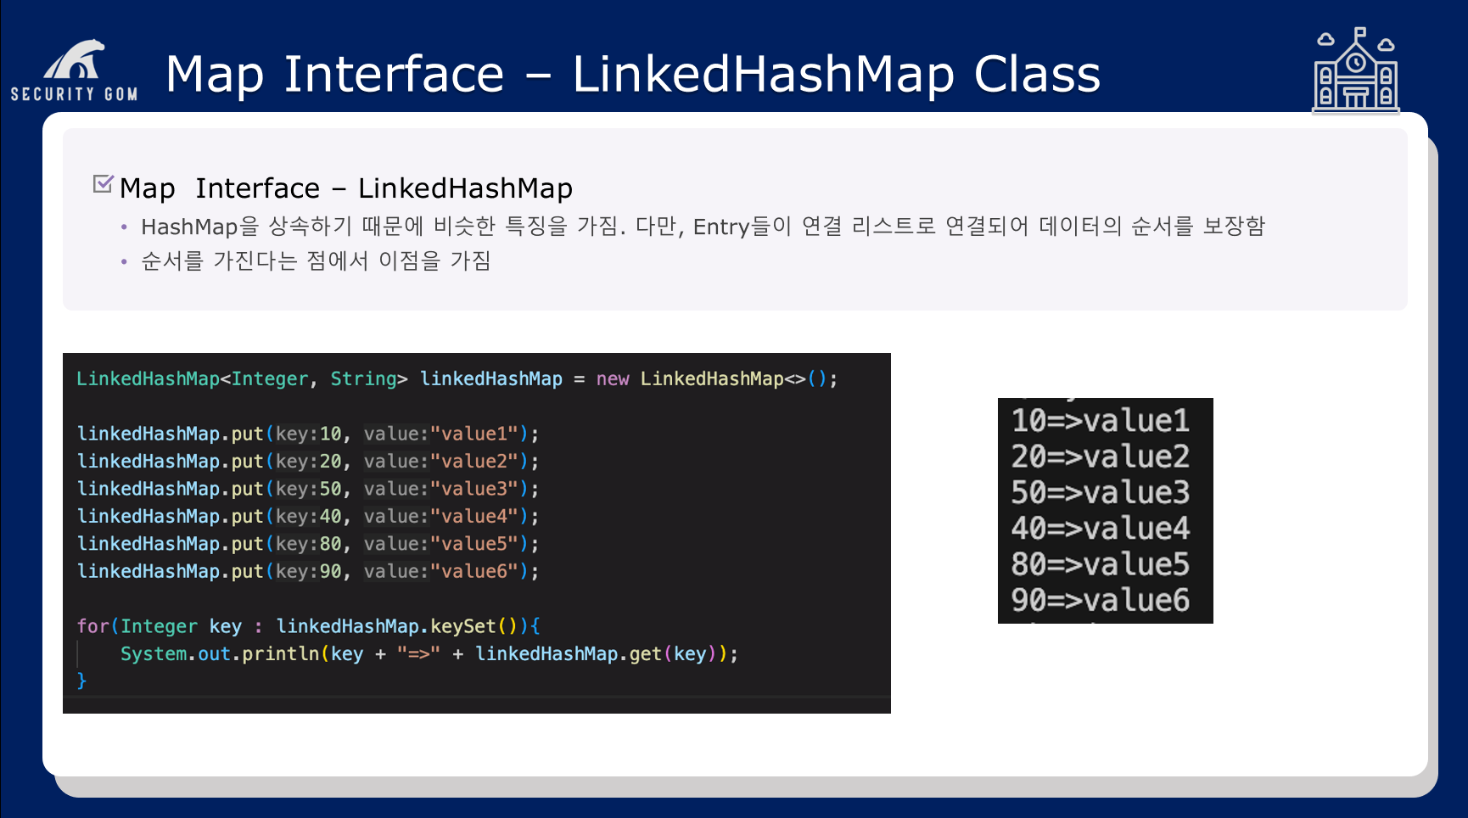1468x818 pixels.
Task: Click the put line with key:40 value4
Action: 308,516
